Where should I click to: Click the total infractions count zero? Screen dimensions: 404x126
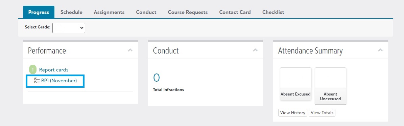pyautogui.click(x=157, y=78)
